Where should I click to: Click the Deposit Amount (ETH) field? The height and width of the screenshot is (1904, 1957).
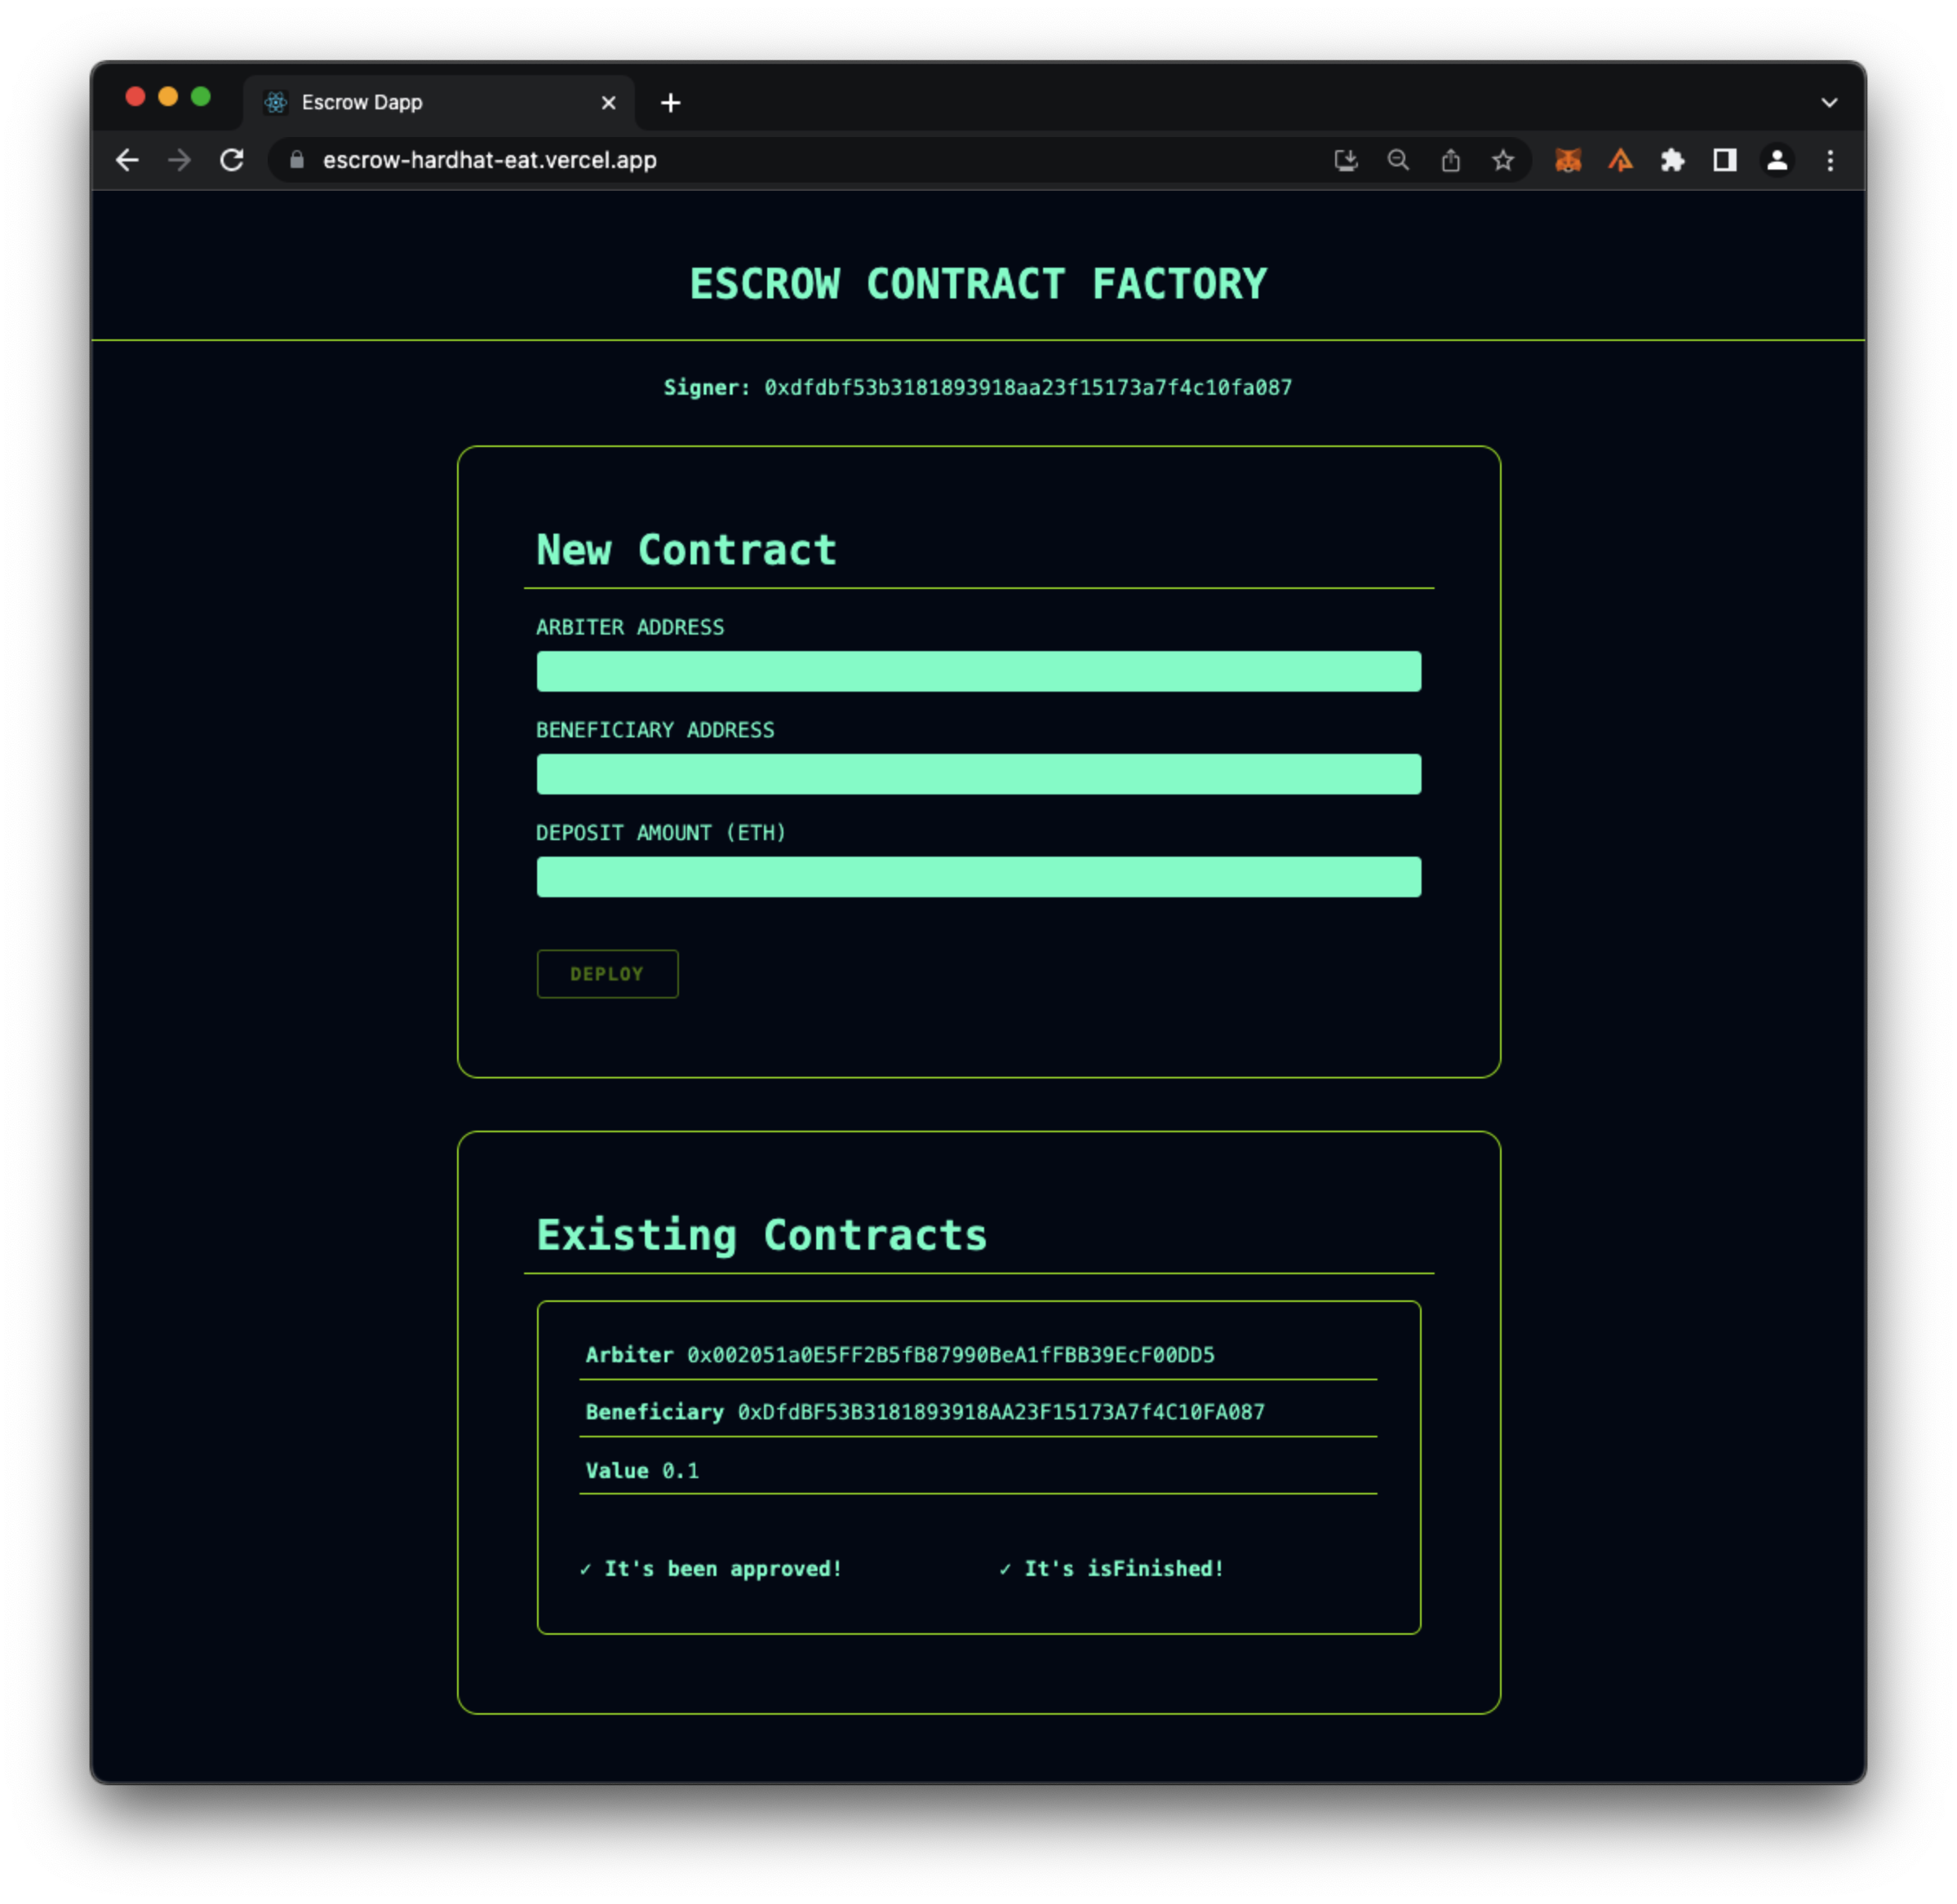click(978, 877)
